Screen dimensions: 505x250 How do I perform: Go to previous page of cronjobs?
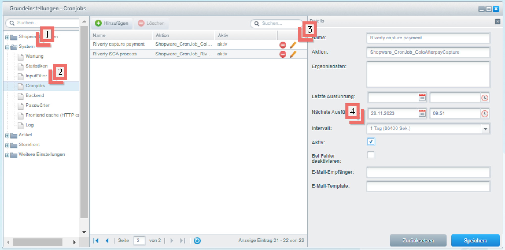click(x=107, y=241)
